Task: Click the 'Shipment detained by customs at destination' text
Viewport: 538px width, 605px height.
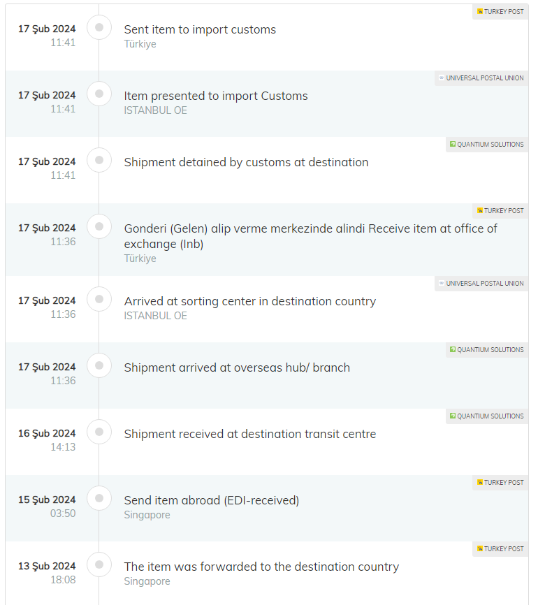Action: click(x=246, y=162)
